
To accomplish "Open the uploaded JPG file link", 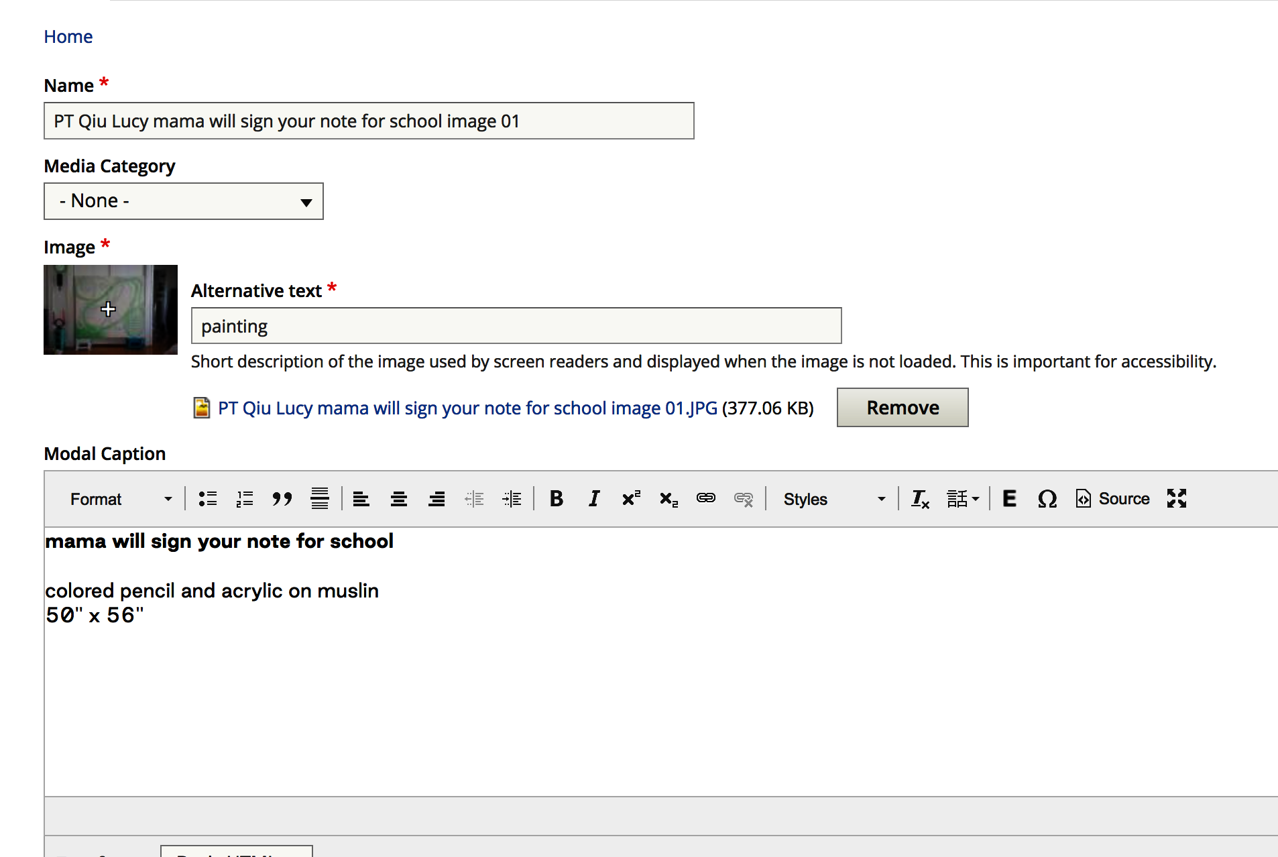I will click(467, 408).
